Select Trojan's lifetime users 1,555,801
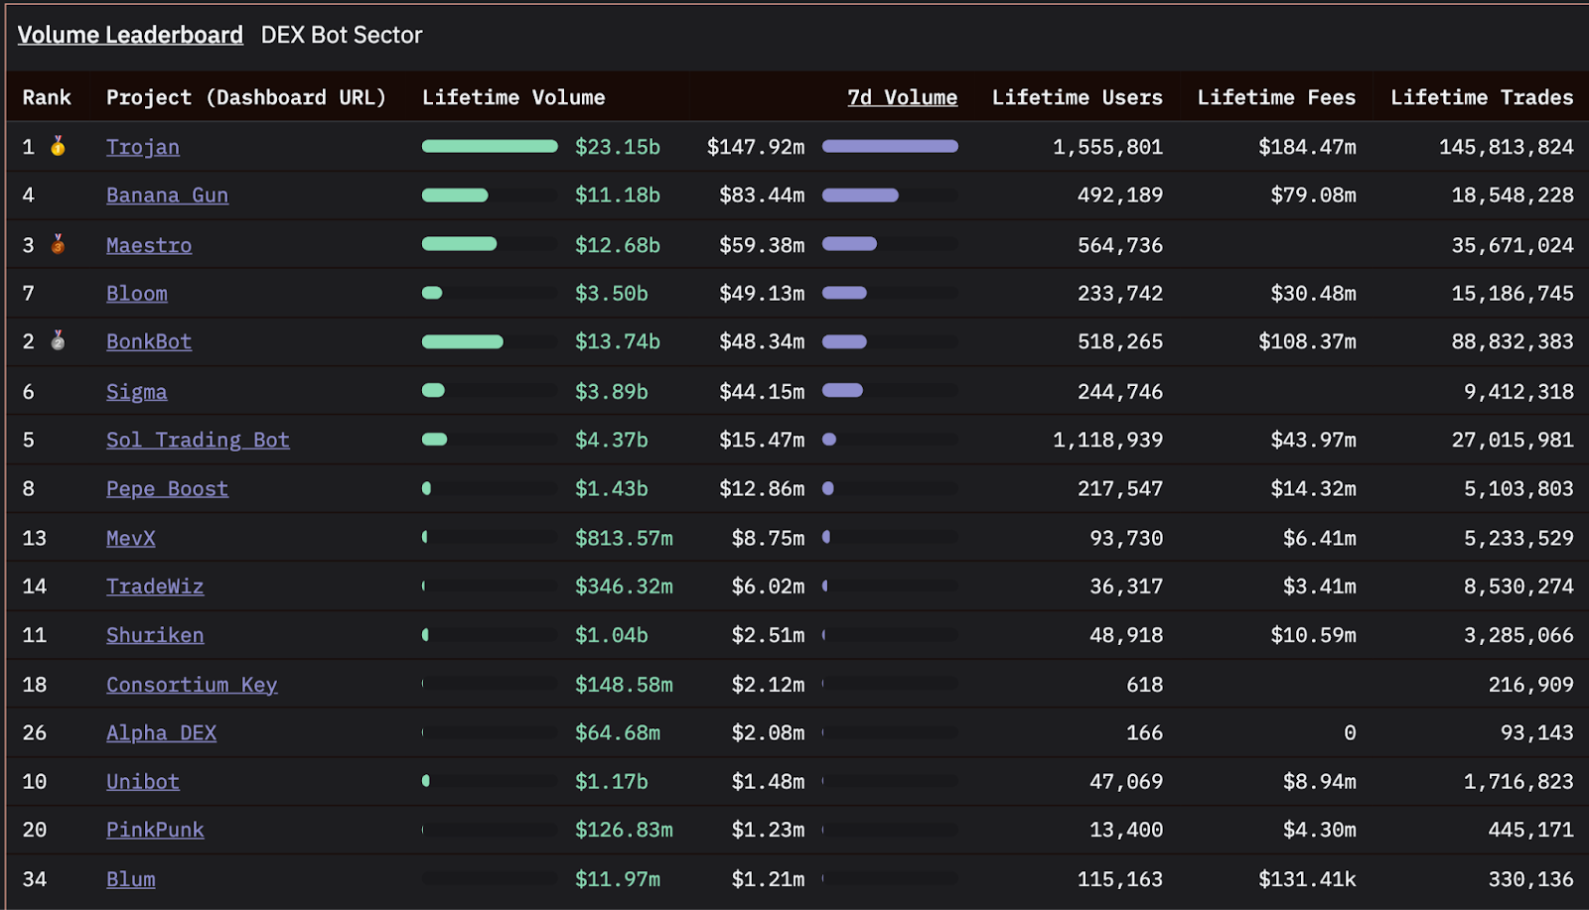Viewport: 1589px width, 910px height. [x=1107, y=147]
